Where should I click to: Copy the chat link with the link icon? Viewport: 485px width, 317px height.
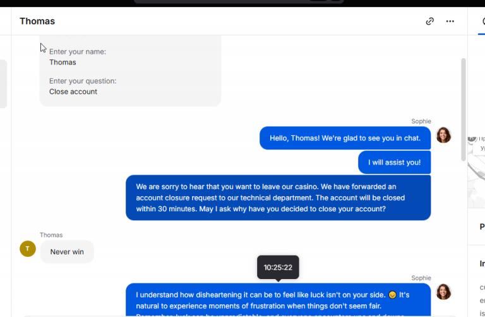click(x=429, y=21)
